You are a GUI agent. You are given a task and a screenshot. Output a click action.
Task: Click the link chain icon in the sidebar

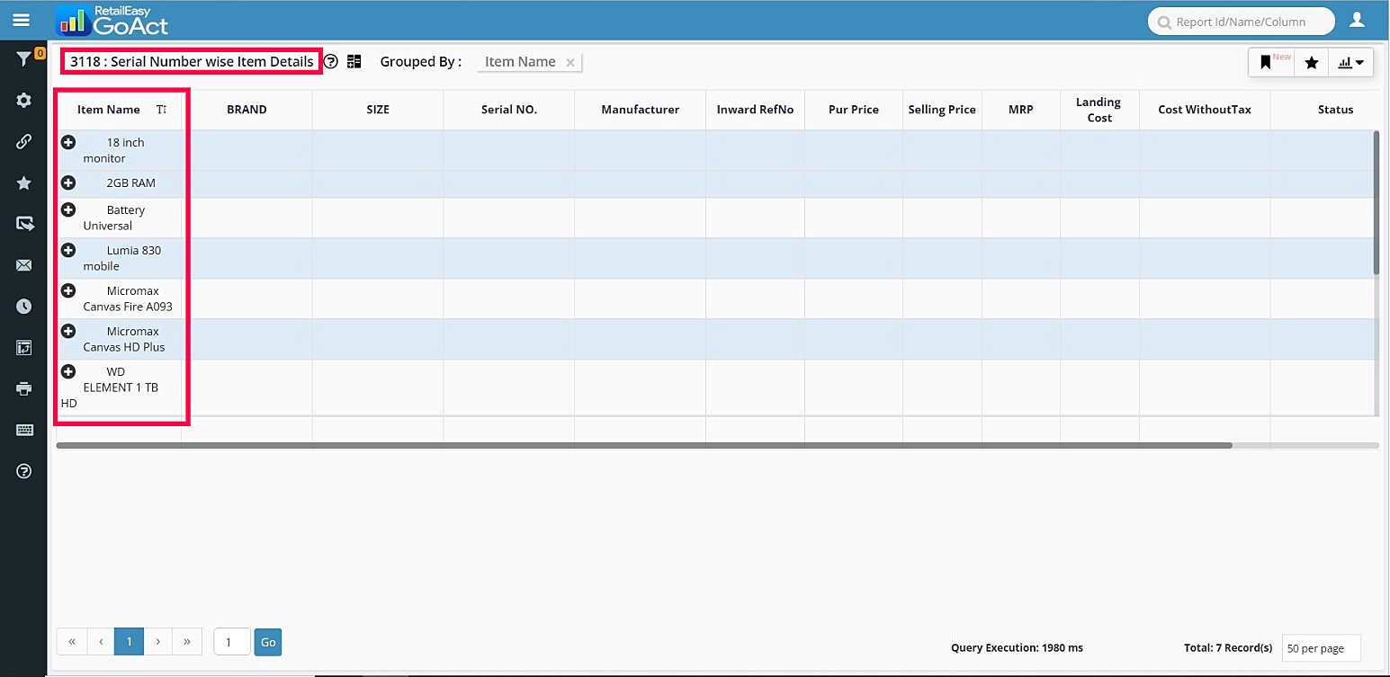point(24,141)
